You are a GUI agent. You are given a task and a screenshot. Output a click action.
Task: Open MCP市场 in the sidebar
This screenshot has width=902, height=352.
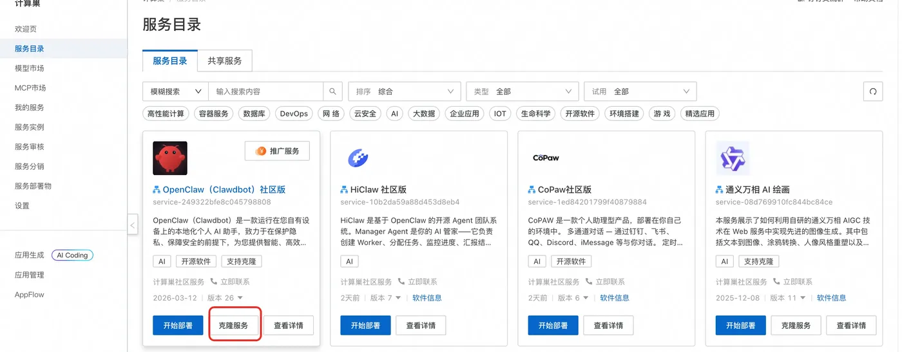30,88
